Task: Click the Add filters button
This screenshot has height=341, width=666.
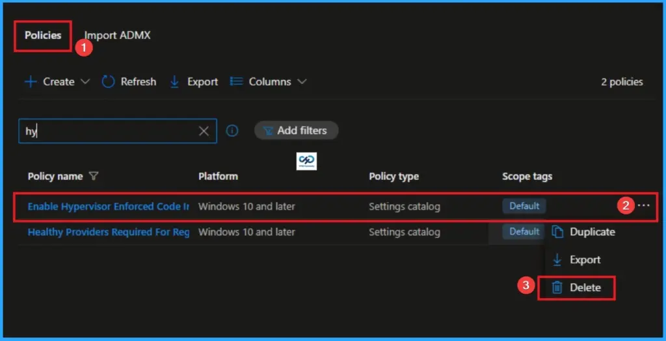Action: (296, 131)
